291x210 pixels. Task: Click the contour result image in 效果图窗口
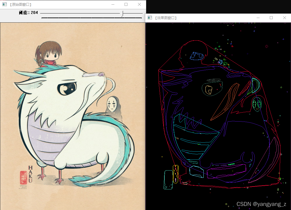tap(218, 116)
